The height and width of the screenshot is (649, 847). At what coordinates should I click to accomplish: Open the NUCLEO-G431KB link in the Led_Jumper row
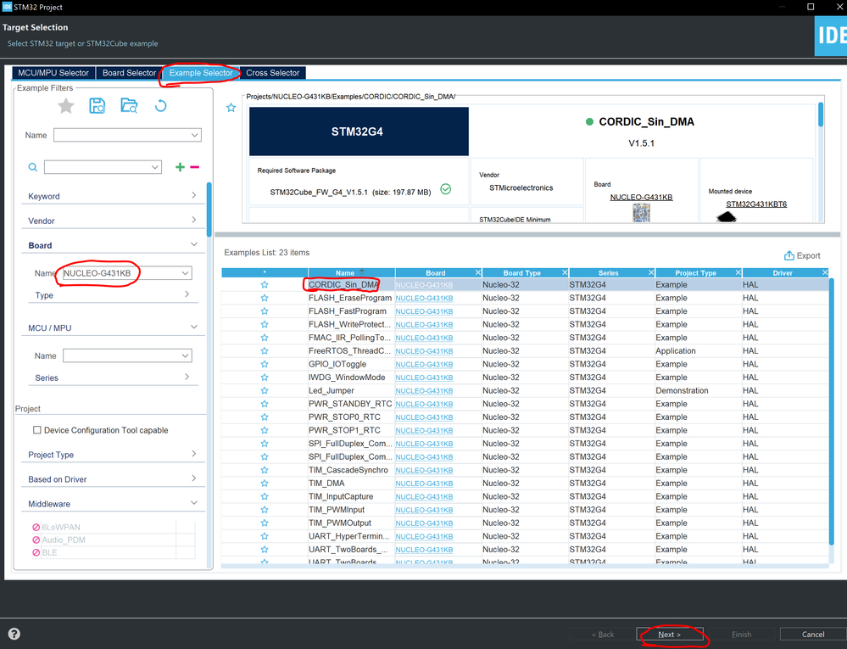click(x=424, y=391)
